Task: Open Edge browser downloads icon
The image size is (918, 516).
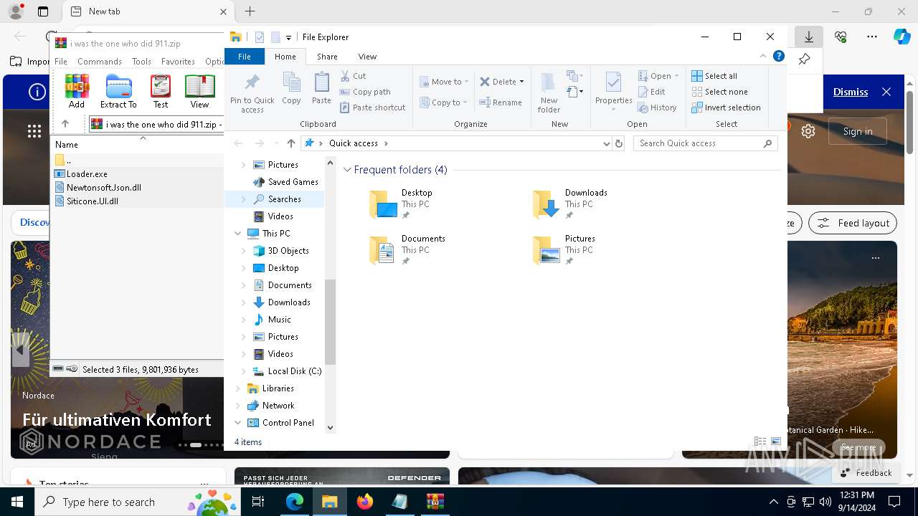Action: click(808, 37)
